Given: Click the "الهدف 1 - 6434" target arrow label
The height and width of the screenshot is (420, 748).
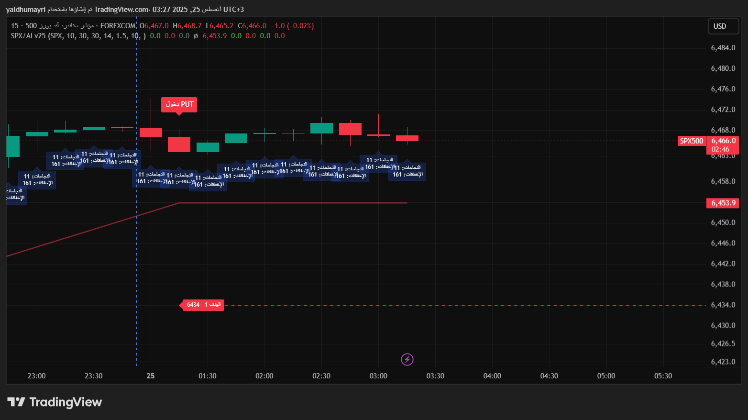Looking at the screenshot, I should (202, 305).
